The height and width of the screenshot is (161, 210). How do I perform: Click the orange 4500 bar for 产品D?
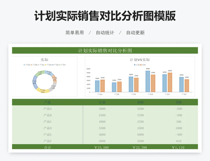(153, 83)
